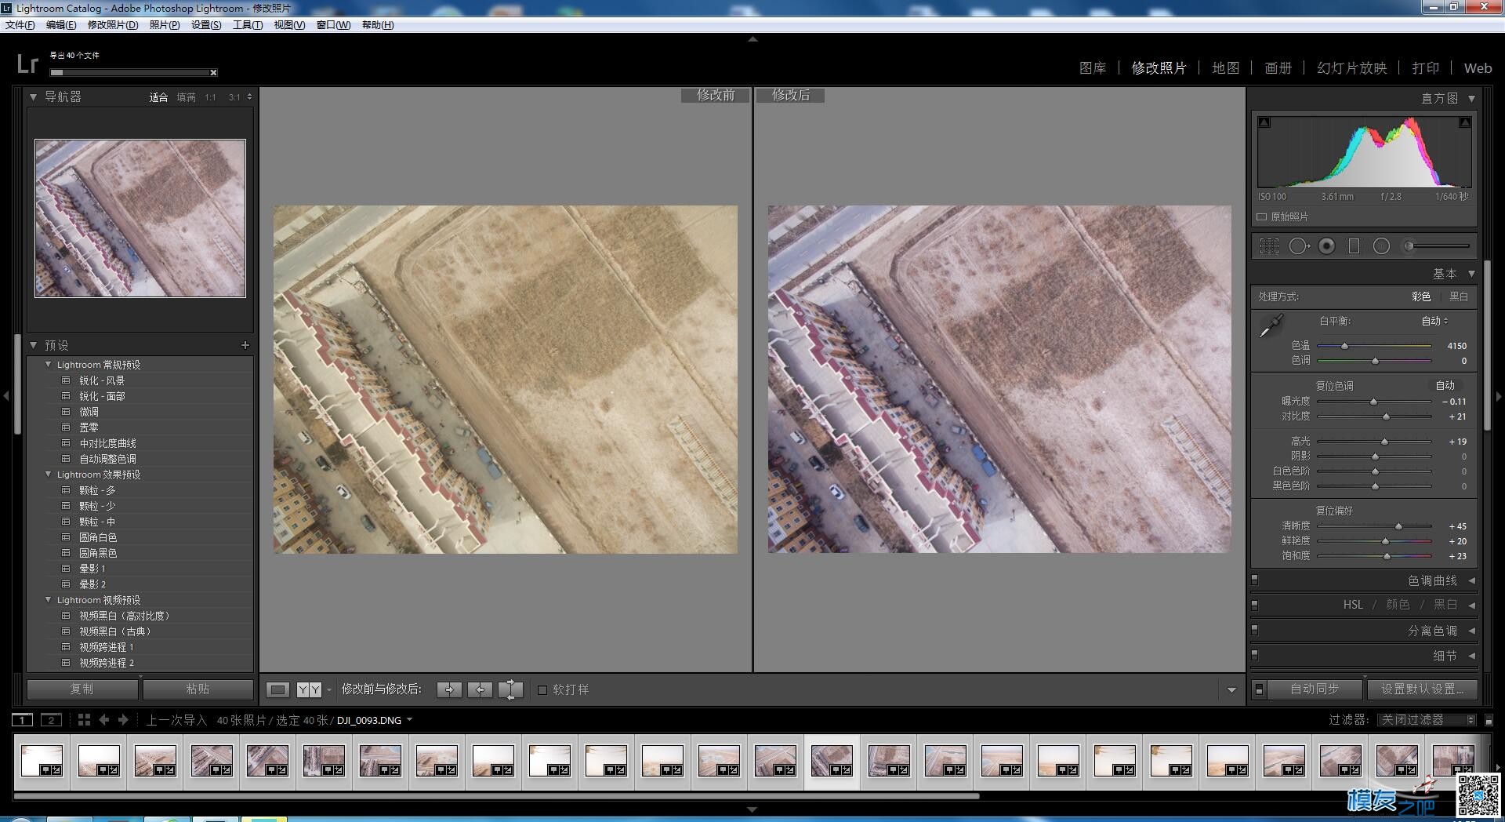Image resolution: width=1505 pixels, height=822 pixels.
Task: Go forward with filmstrip right arrow
Action: 123,719
